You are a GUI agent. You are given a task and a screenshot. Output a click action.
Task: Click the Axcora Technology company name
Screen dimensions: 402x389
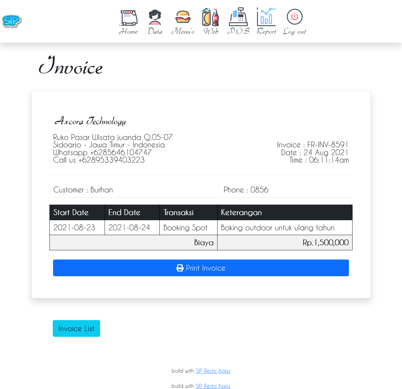pos(90,121)
